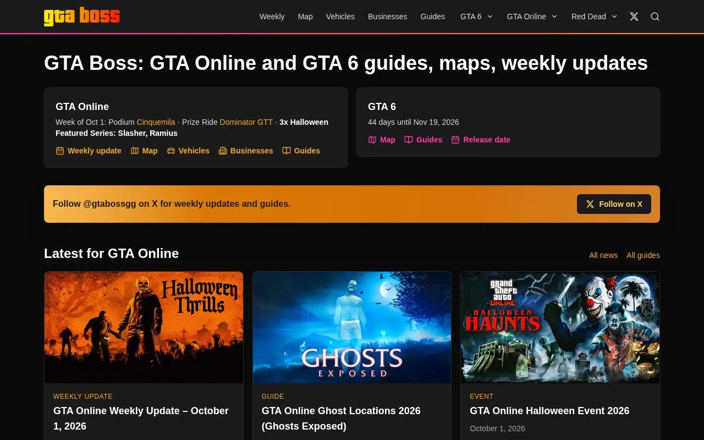Image resolution: width=704 pixels, height=440 pixels.
Task: Open Weekly in top navigation
Action: click(x=272, y=16)
